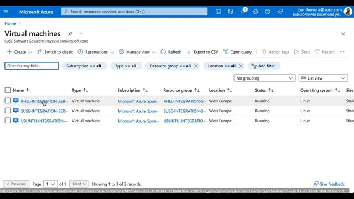Open the Subscription == all filter
The height and width of the screenshot is (199, 354).
[x=84, y=66]
